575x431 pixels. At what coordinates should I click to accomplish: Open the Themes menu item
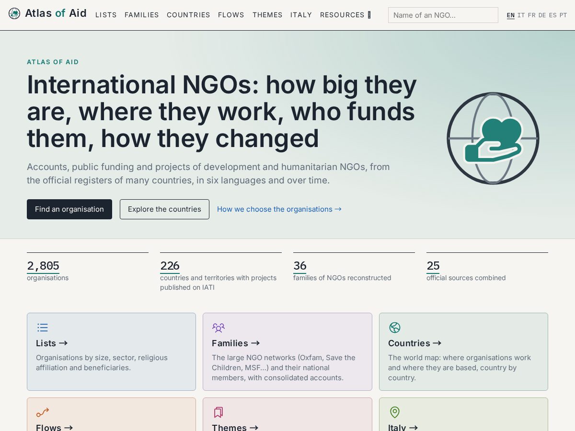(x=267, y=15)
